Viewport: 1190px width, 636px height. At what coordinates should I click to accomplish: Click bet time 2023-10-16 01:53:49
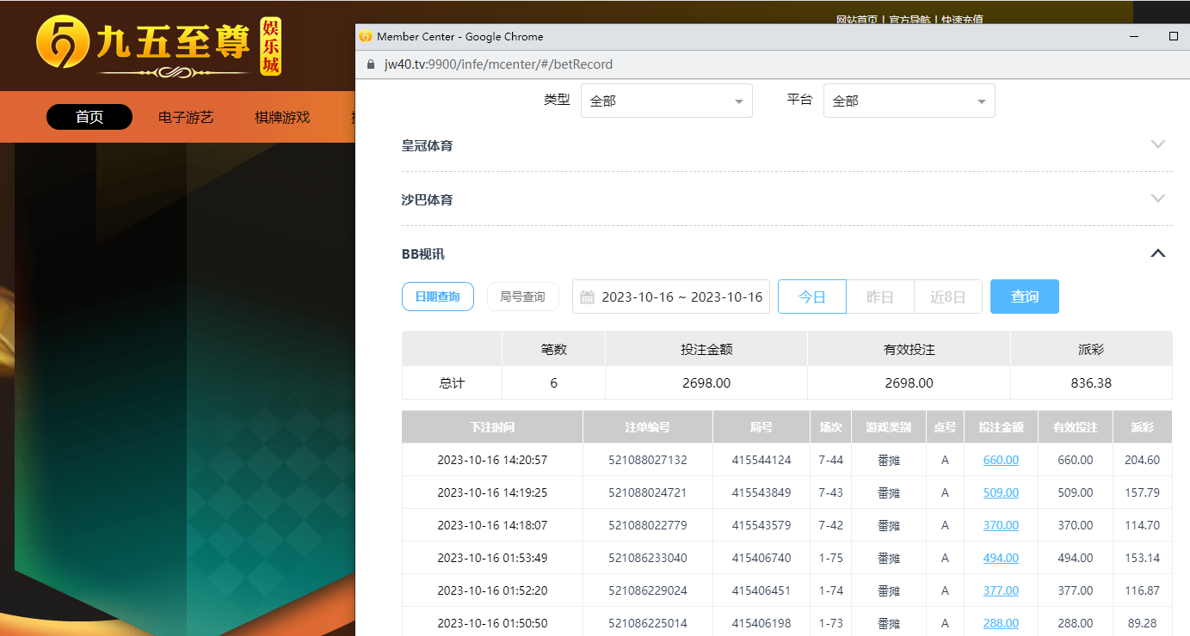[x=492, y=558]
